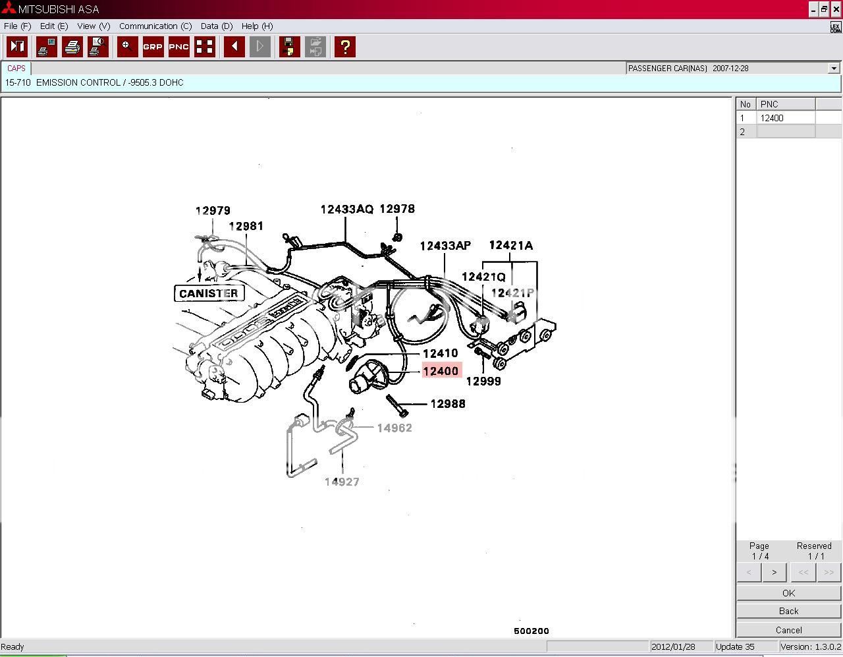Screen dimensions: 843x657
Task: Select the Zoom tool in the toolbar
Action: tap(126, 46)
